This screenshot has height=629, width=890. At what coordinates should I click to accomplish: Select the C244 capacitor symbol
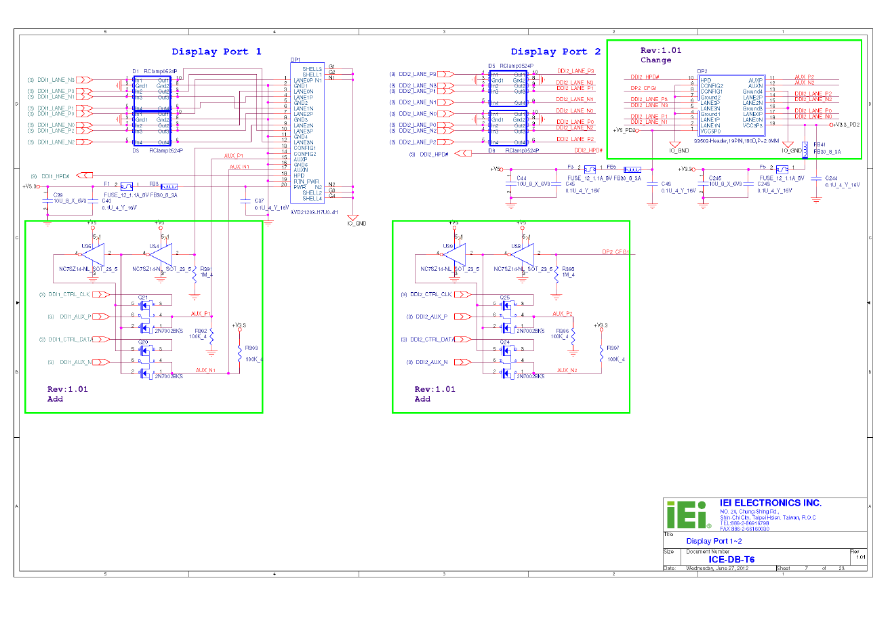[x=816, y=178]
